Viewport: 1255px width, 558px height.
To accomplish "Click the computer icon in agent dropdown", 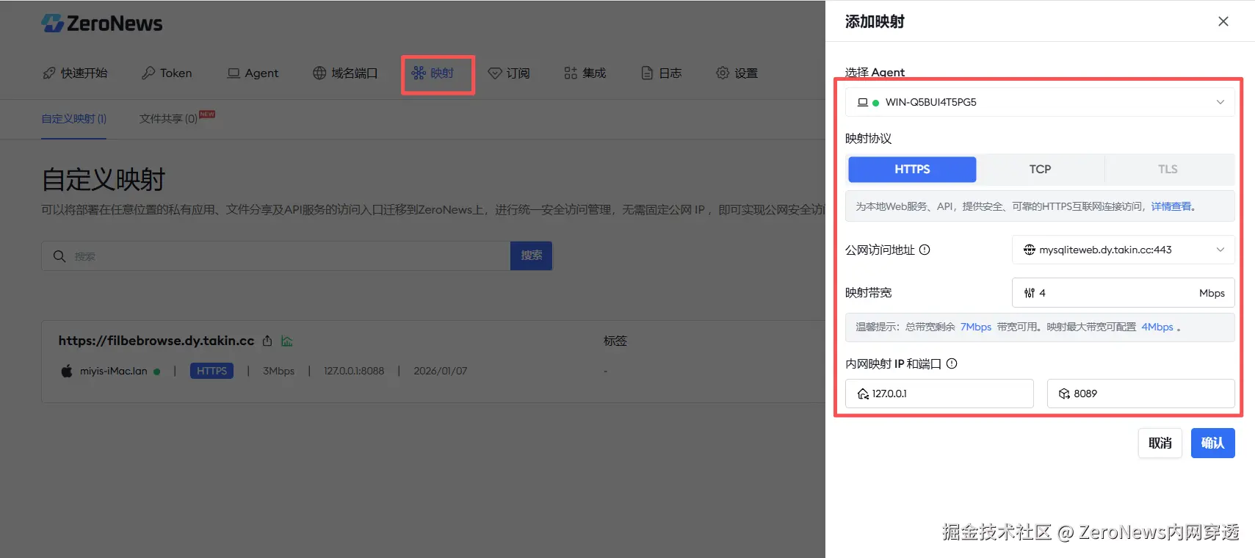I will click(x=863, y=102).
